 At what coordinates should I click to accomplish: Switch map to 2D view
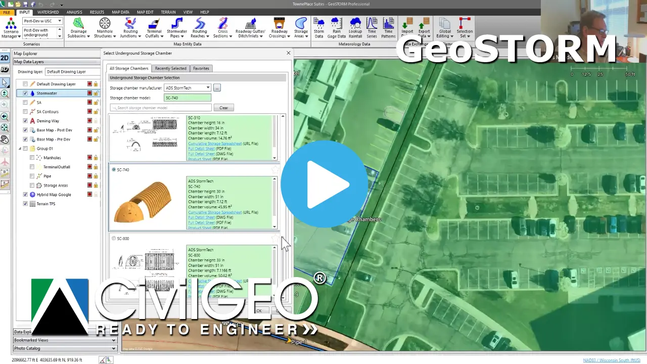click(x=5, y=58)
